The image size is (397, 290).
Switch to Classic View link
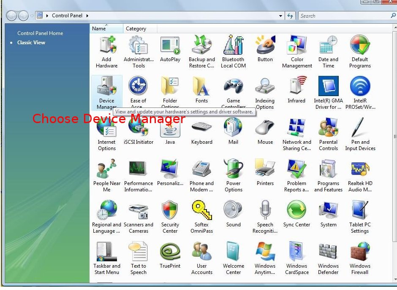coord(31,43)
